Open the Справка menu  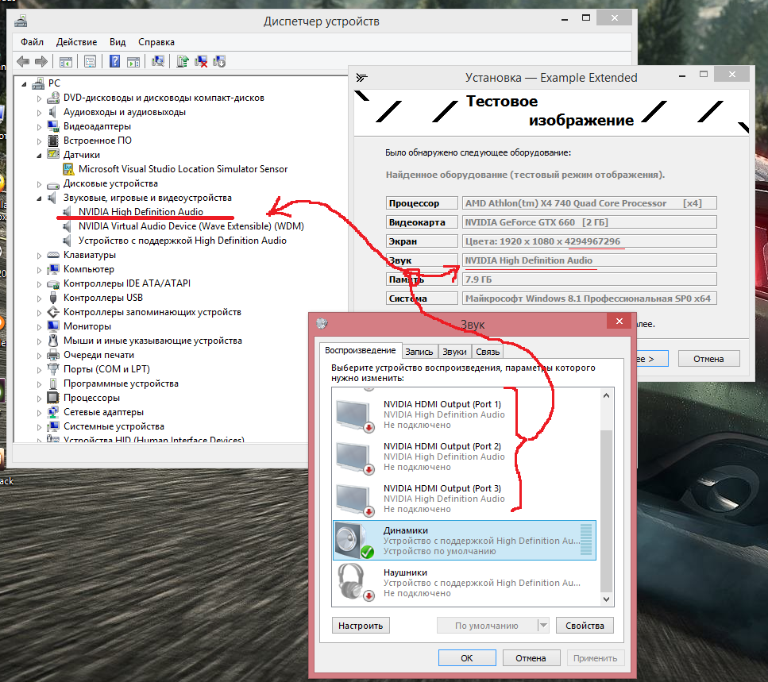pyautogui.click(x=156, y=42)
